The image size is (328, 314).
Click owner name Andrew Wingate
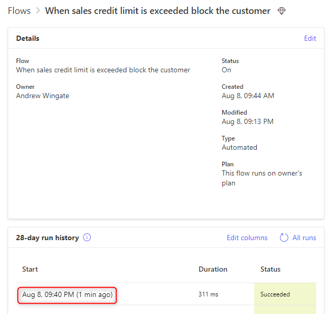42,96
